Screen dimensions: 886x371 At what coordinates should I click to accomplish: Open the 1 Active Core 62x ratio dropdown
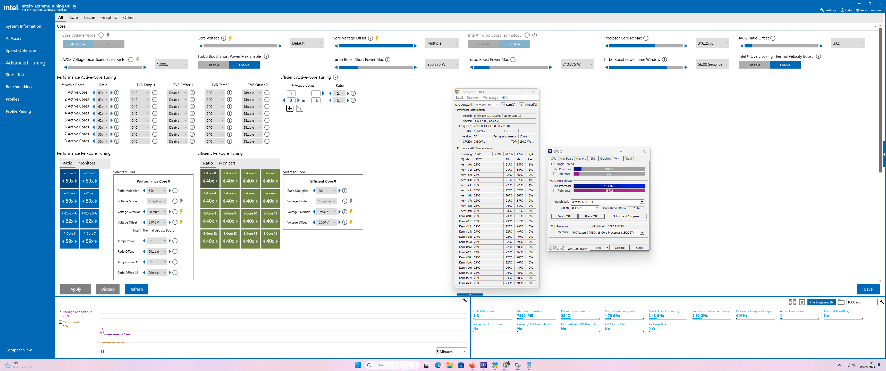click(x=103, y=93)
